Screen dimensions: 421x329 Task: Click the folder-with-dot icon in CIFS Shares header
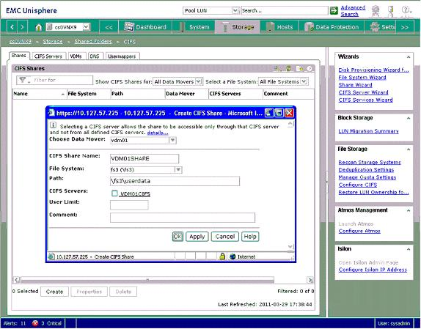click(299, 69)
